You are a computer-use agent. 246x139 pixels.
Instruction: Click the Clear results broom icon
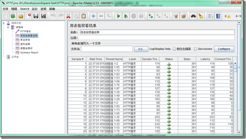coord(176,16)
